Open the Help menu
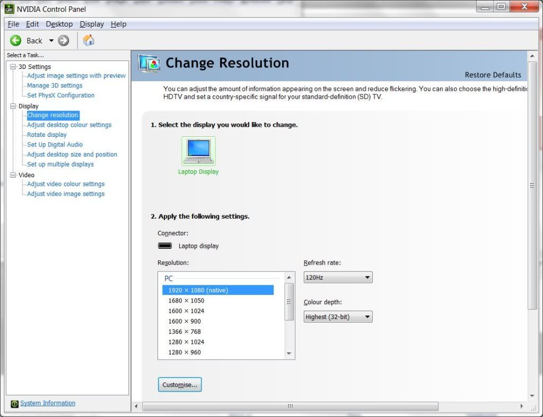This screenshot has width=543, height=417. click(x=118, y=24)
